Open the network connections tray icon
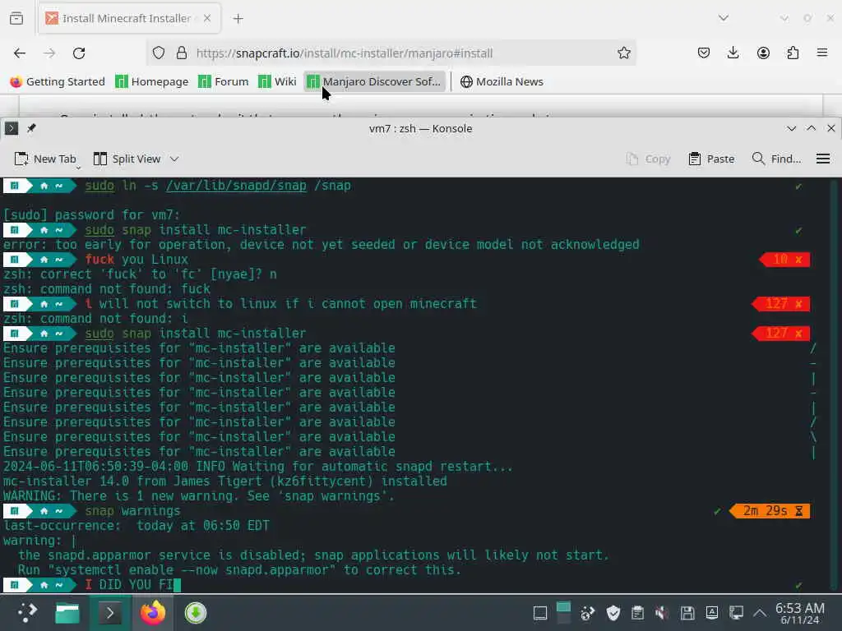The height and width of the screenshot is (631, 842). (736, 613)
